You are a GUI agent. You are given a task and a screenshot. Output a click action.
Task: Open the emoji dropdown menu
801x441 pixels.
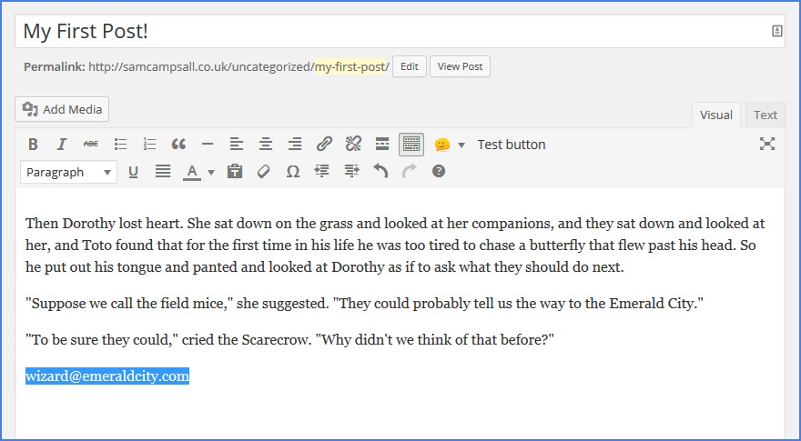click(x=461, y=145)
